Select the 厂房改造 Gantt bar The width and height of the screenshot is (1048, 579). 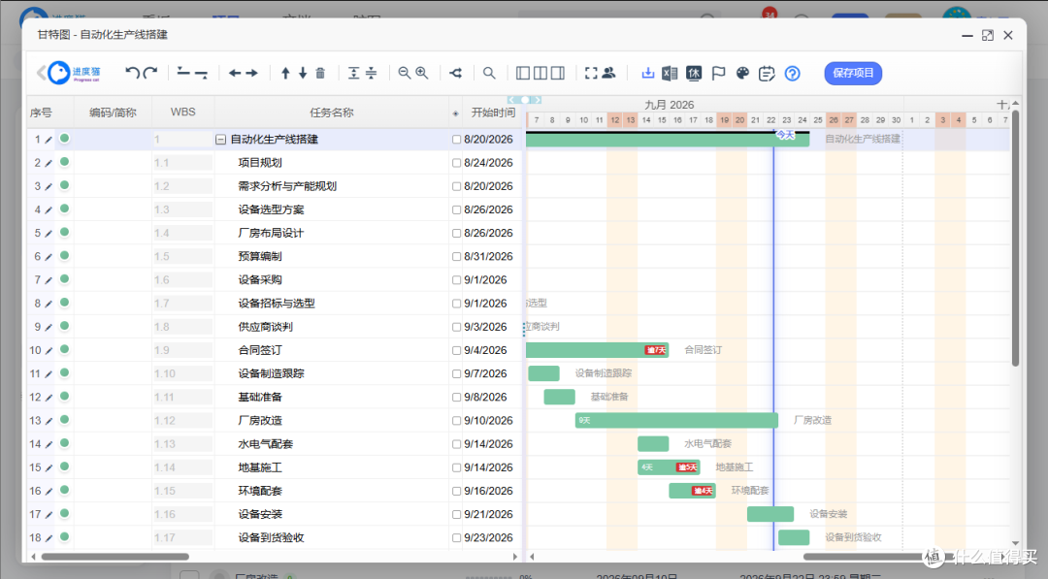(x=676, y=420)
